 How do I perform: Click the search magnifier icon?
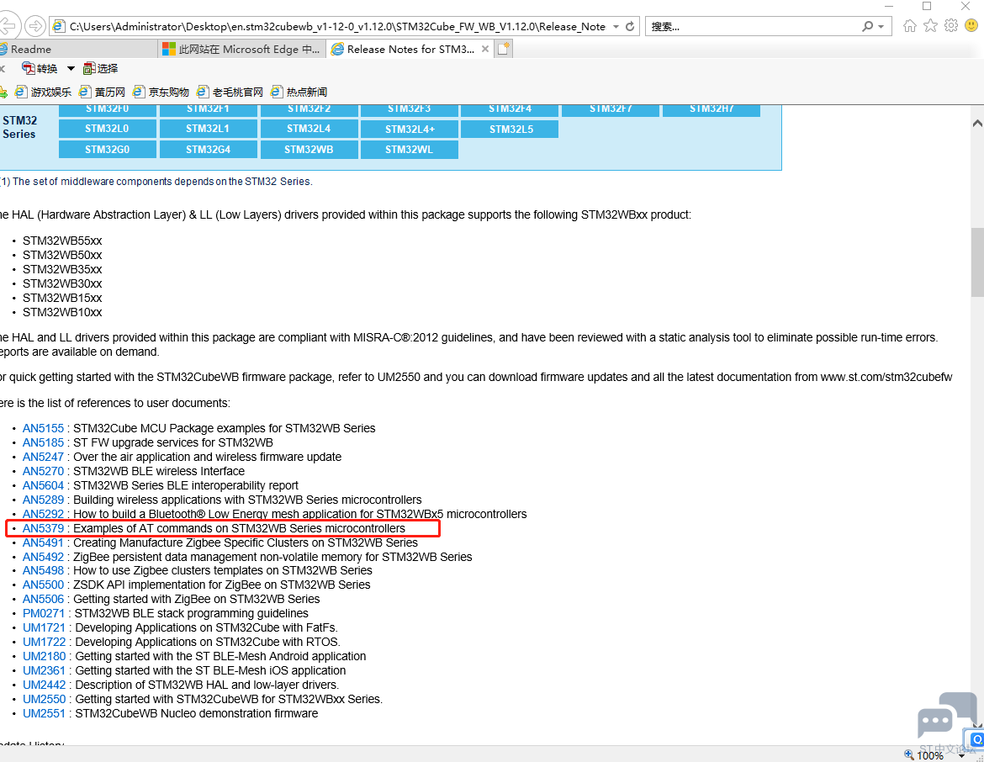click(x=867, y=26)
